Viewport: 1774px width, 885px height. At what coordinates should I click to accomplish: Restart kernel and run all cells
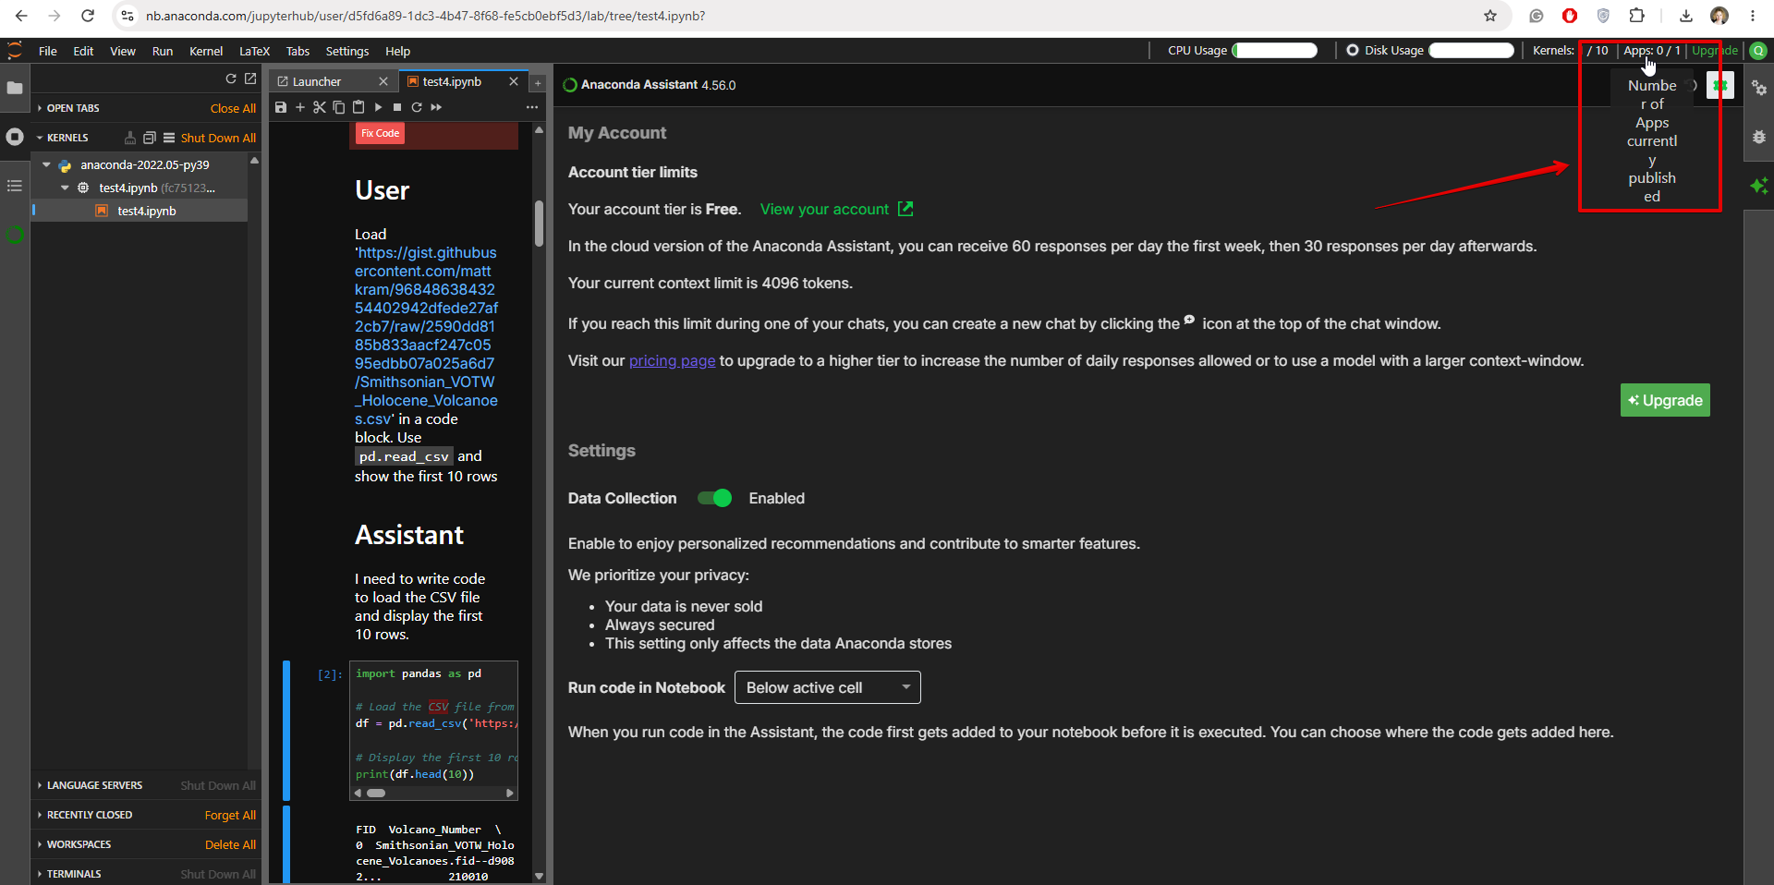click(x=436, y=107)
